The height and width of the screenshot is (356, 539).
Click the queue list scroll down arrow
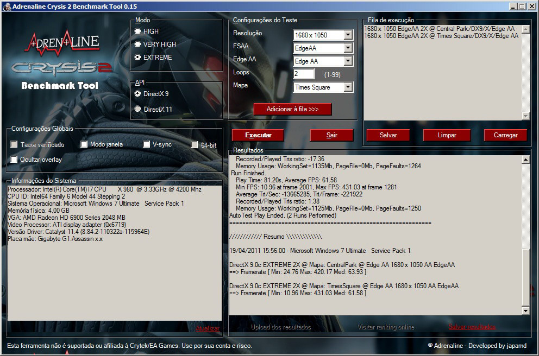(525, 116)
